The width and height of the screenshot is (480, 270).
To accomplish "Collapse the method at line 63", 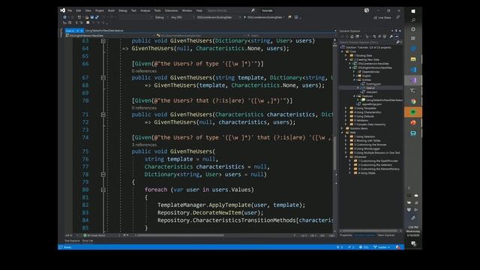I will [103, 40].
